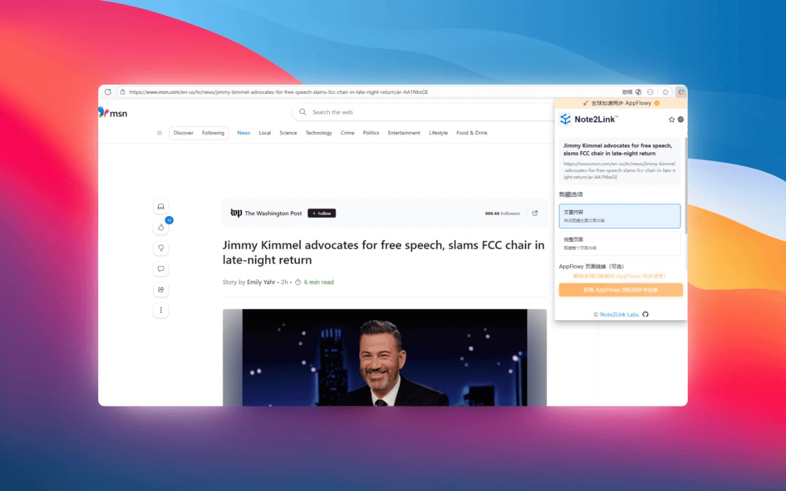
Task: Open the Note2Link Labs link
Action: (620, 314)
